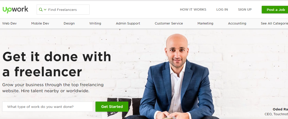Select the Web Dev category
The image size is (288, 119).
point(9,23)
